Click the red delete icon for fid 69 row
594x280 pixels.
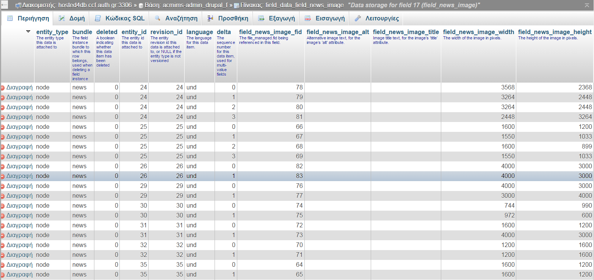point(3,156)
